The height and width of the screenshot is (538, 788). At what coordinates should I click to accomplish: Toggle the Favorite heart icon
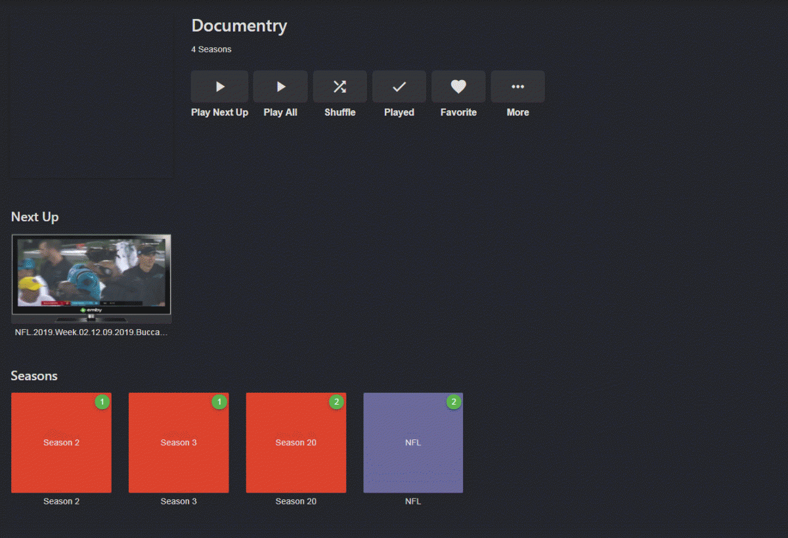[458, 87]
